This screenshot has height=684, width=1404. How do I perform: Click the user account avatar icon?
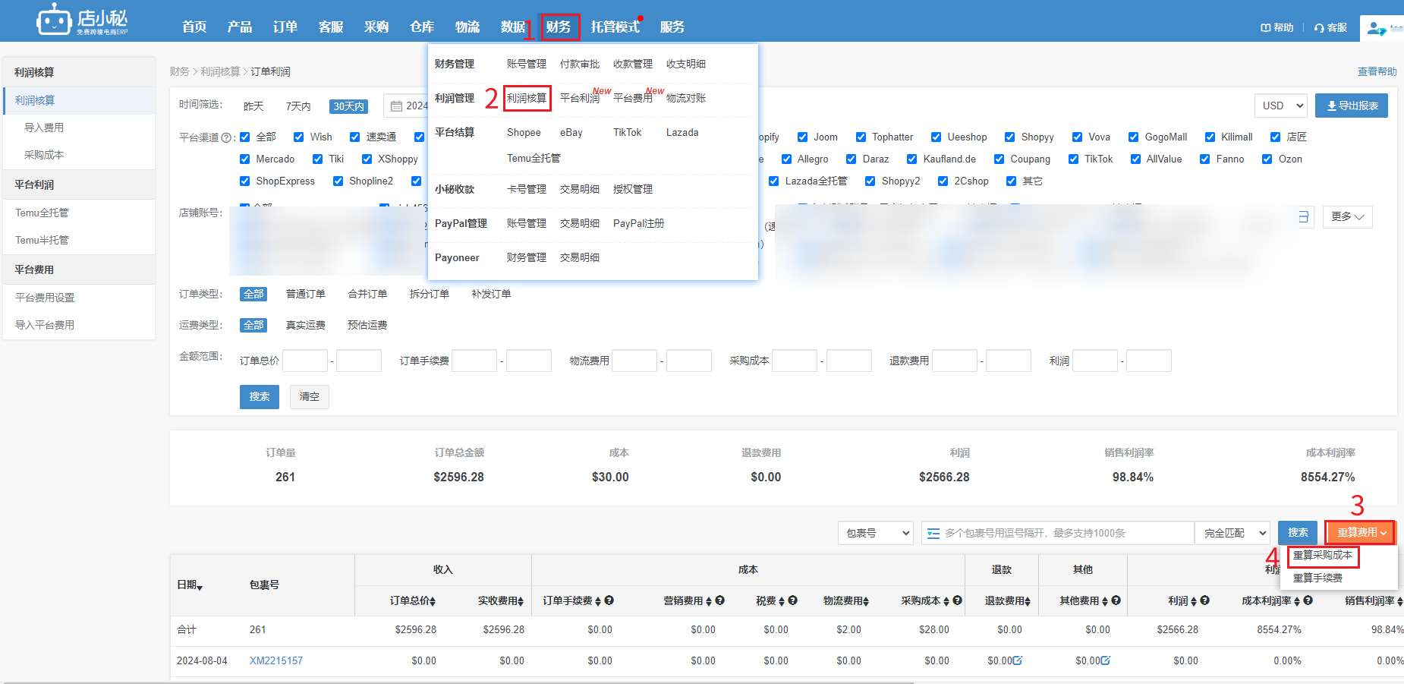click(1375, 29)
